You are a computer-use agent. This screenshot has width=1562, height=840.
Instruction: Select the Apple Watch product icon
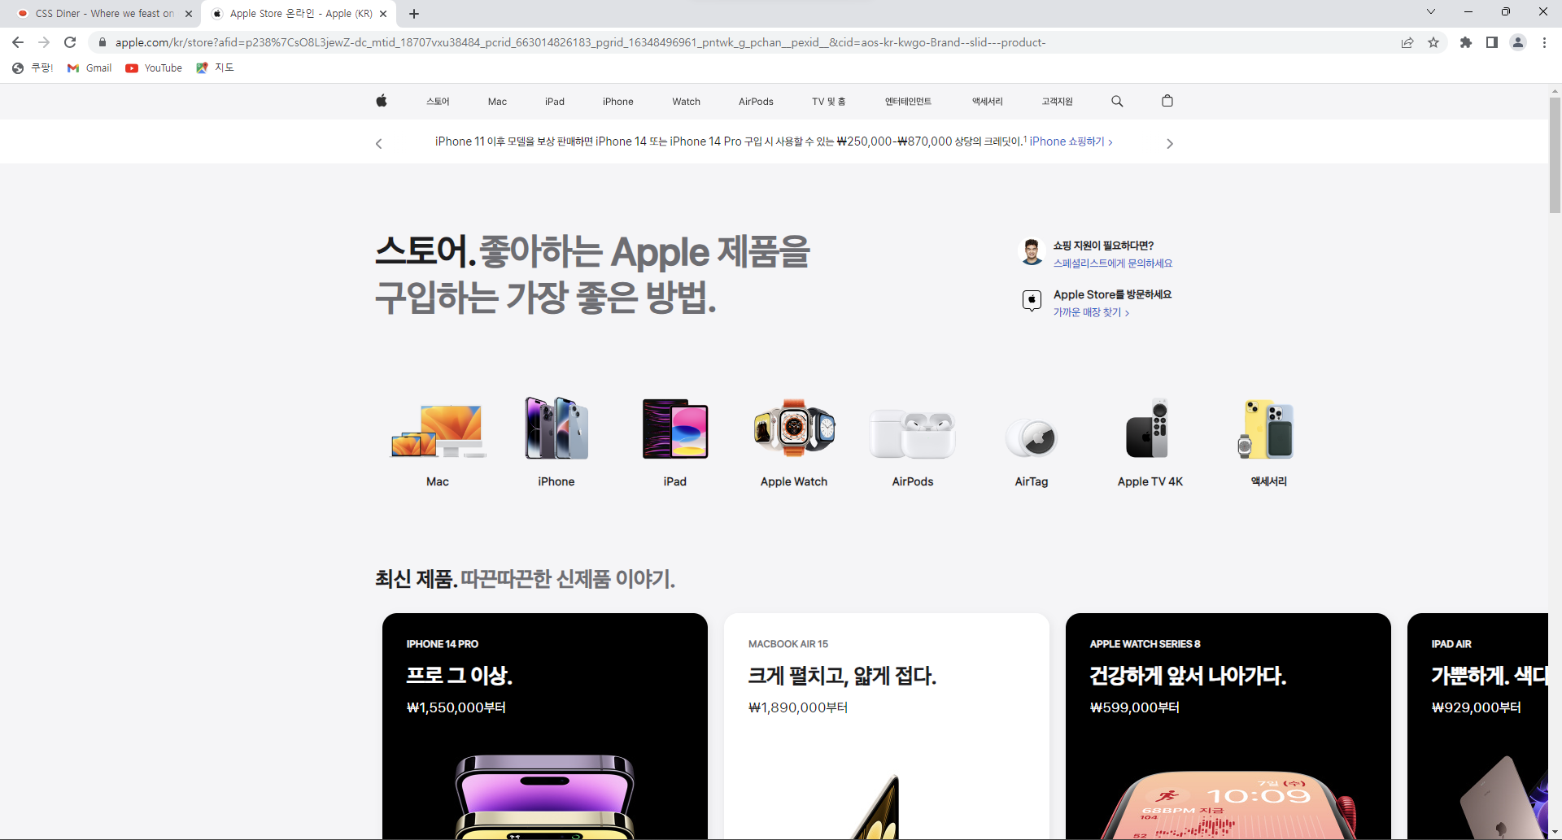click(x=794, y=429)
